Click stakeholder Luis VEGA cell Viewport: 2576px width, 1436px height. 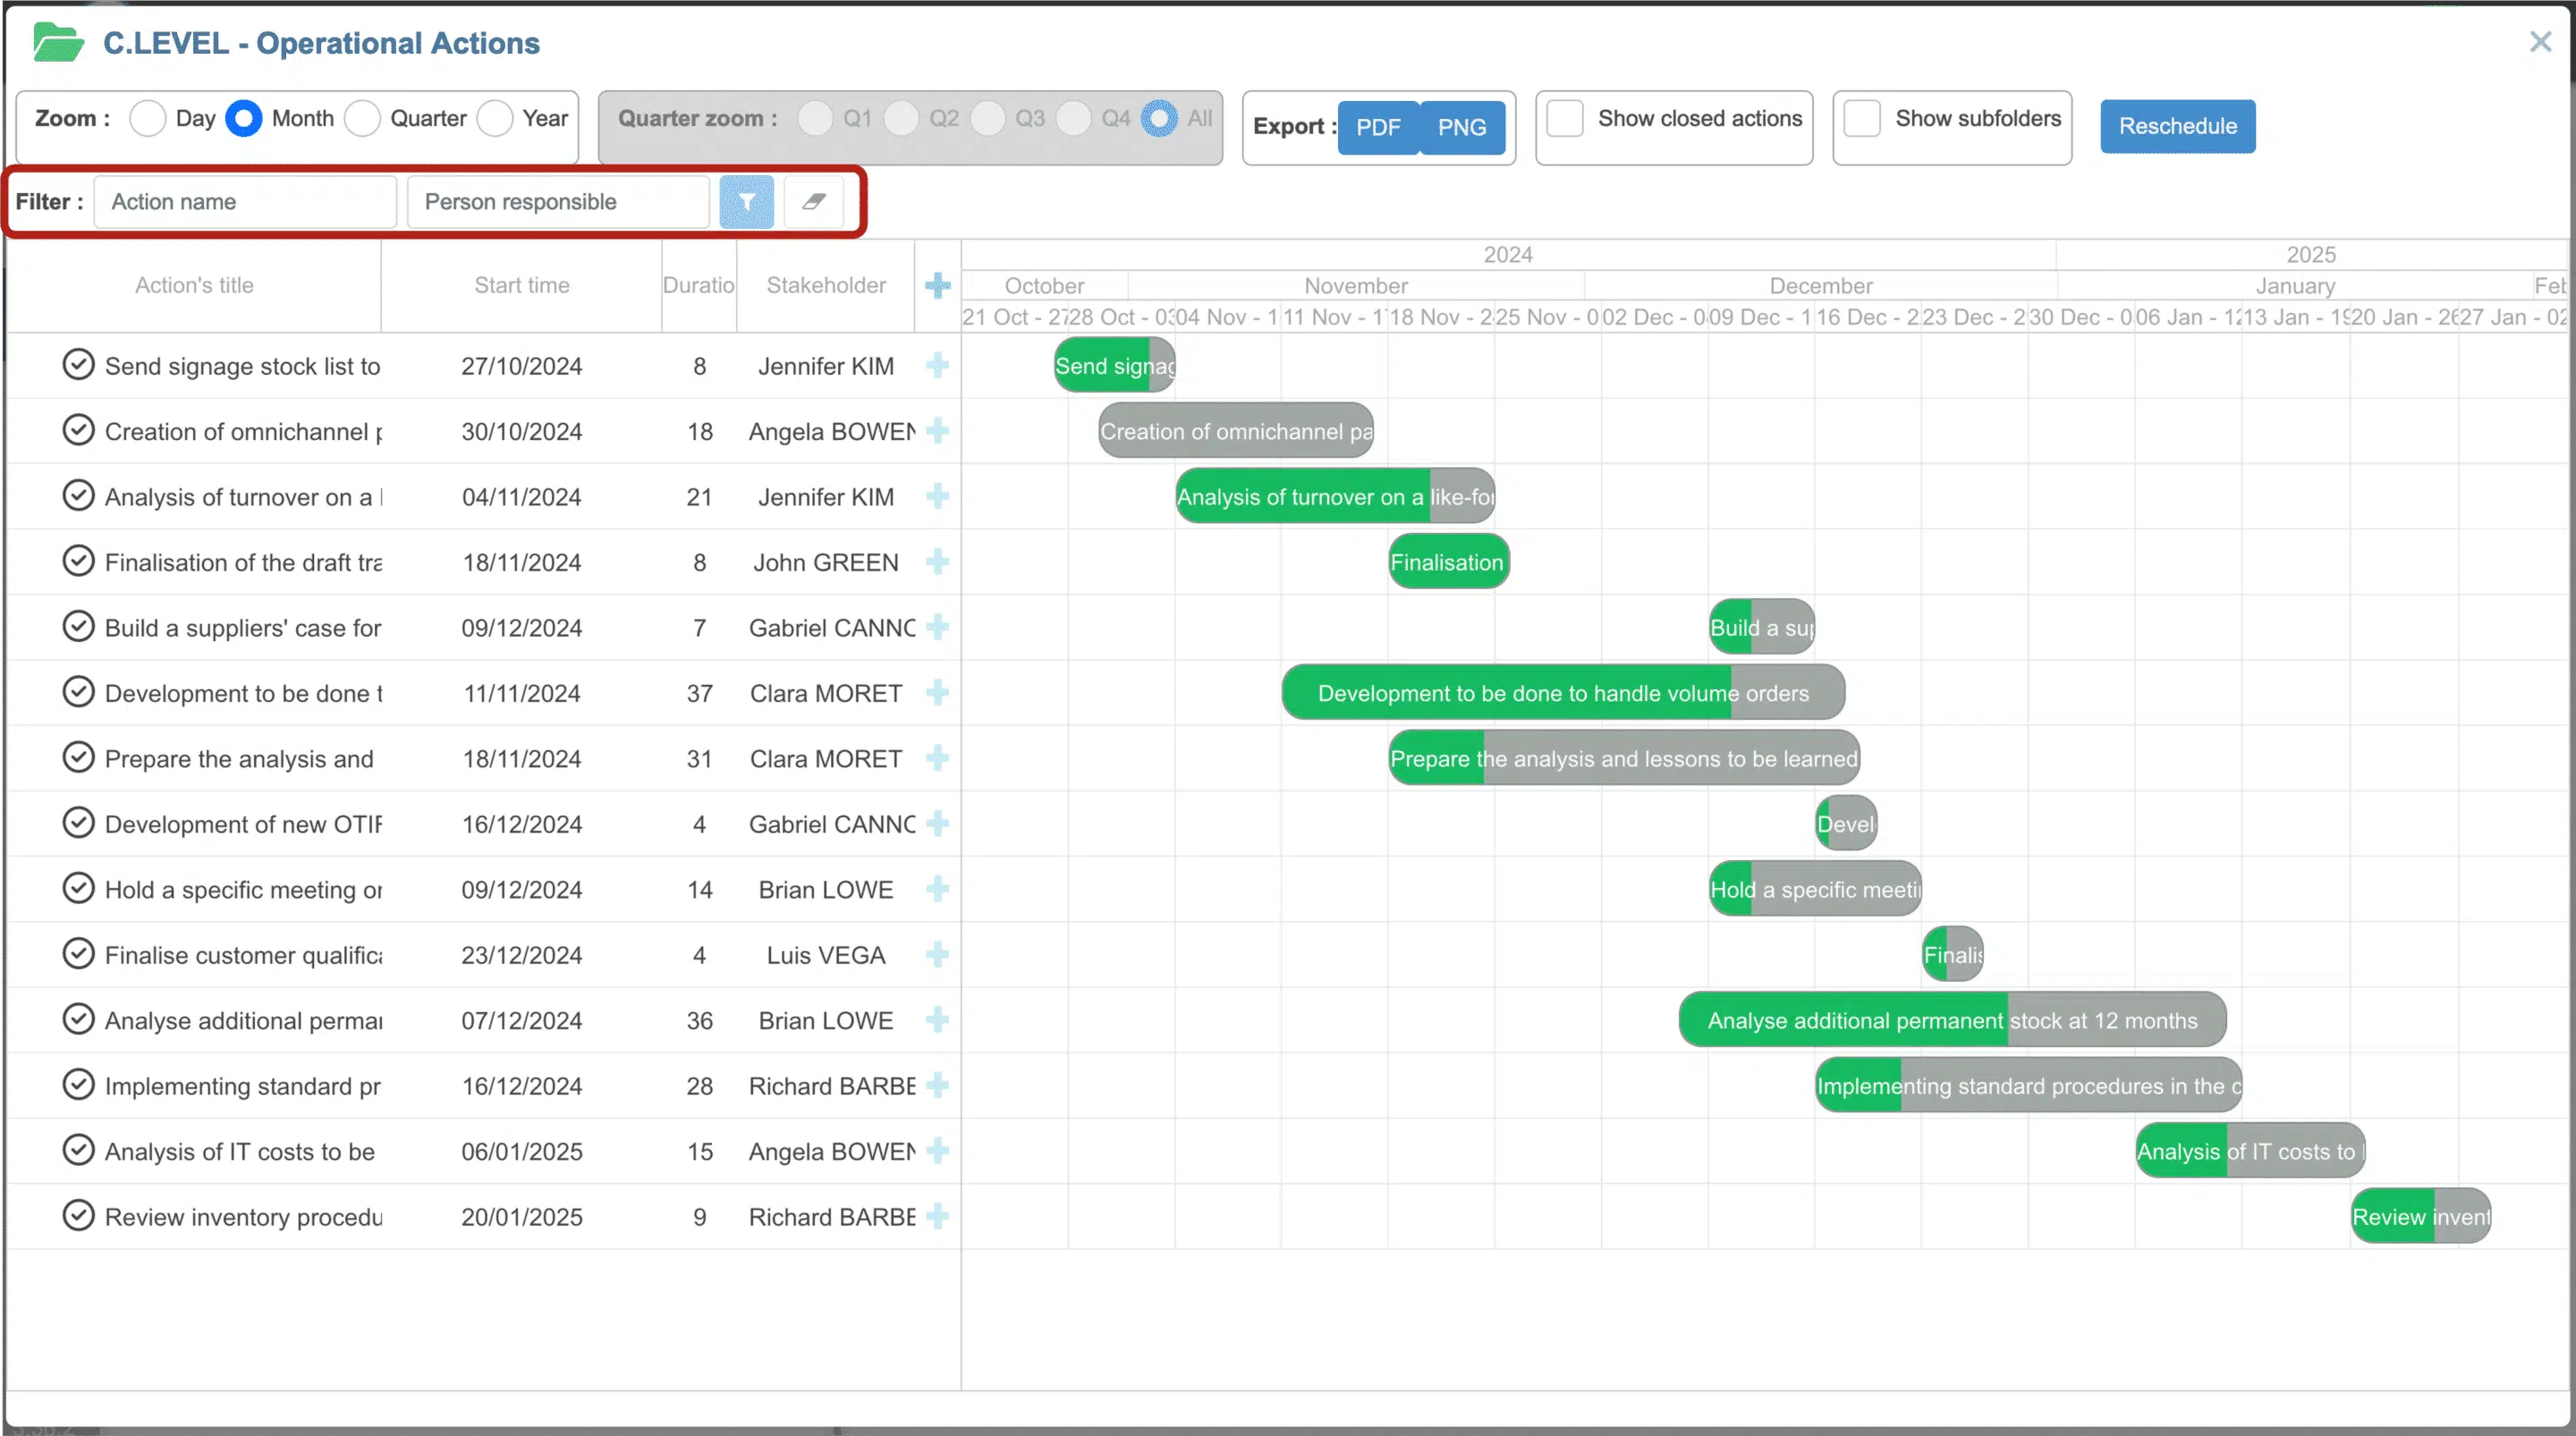(x=826, y=955)
